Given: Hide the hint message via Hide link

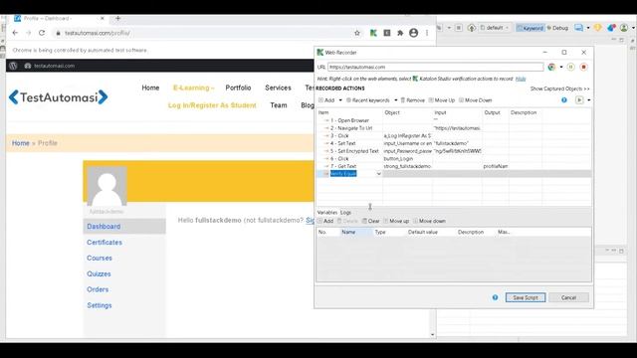Looking at the screenshot, I should click(x=521, y=79).
